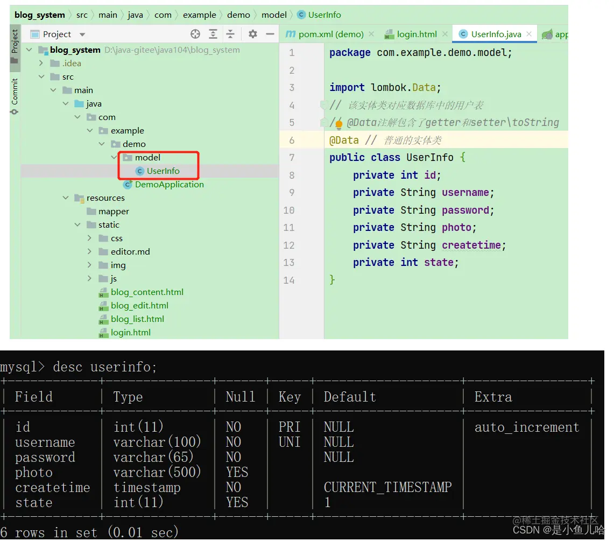Click example in the breadcrumb bar
This screenshot has height=541, width=614.
pos(199,15)
